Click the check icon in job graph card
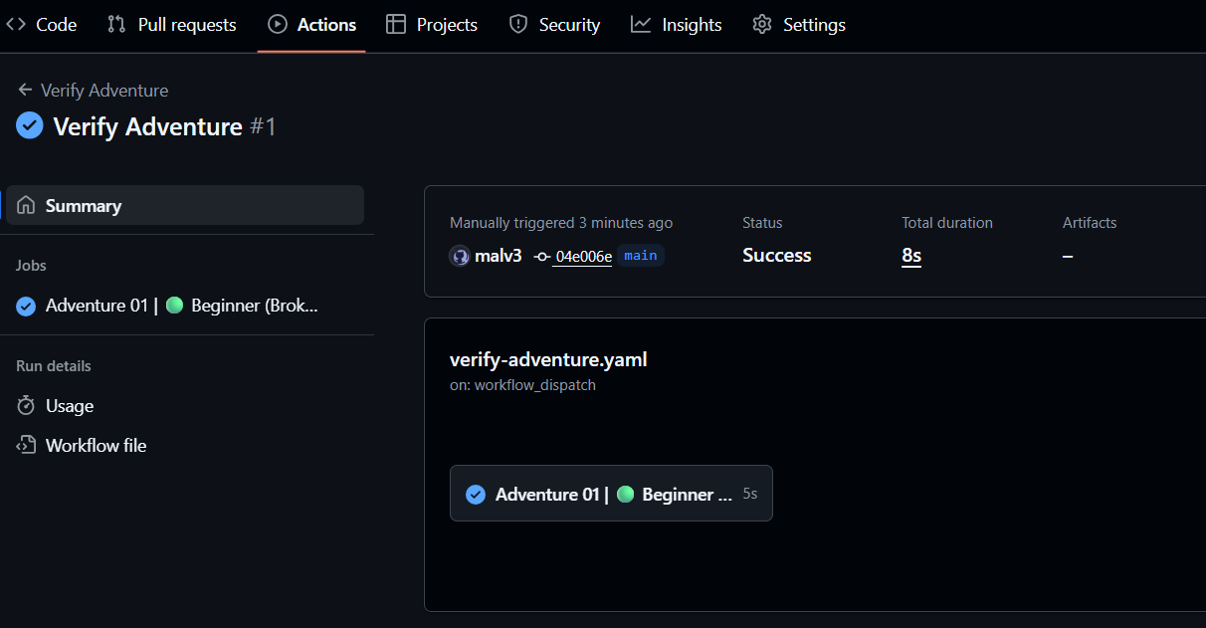Screen dimensions: 1206x628 point(476,495)
